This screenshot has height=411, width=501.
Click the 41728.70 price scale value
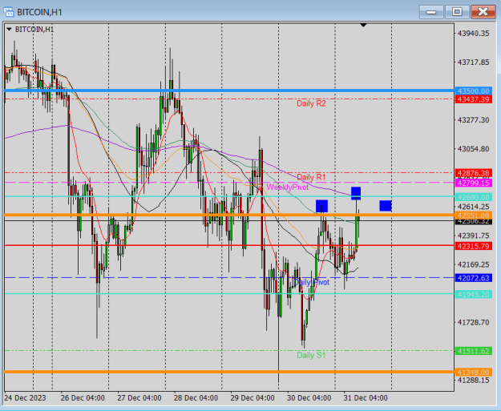click(474, 323)
